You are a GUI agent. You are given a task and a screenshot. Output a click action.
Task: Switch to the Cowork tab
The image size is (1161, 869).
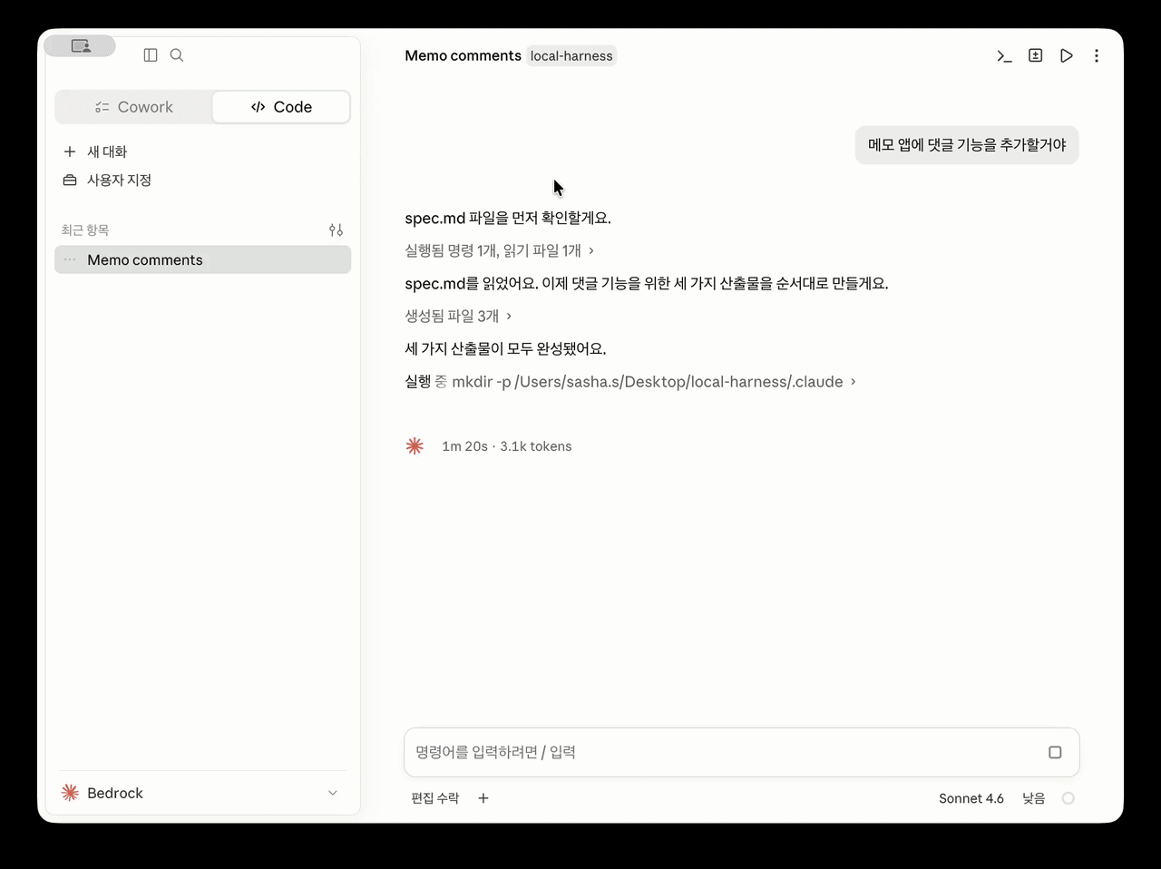pos(134,107)
